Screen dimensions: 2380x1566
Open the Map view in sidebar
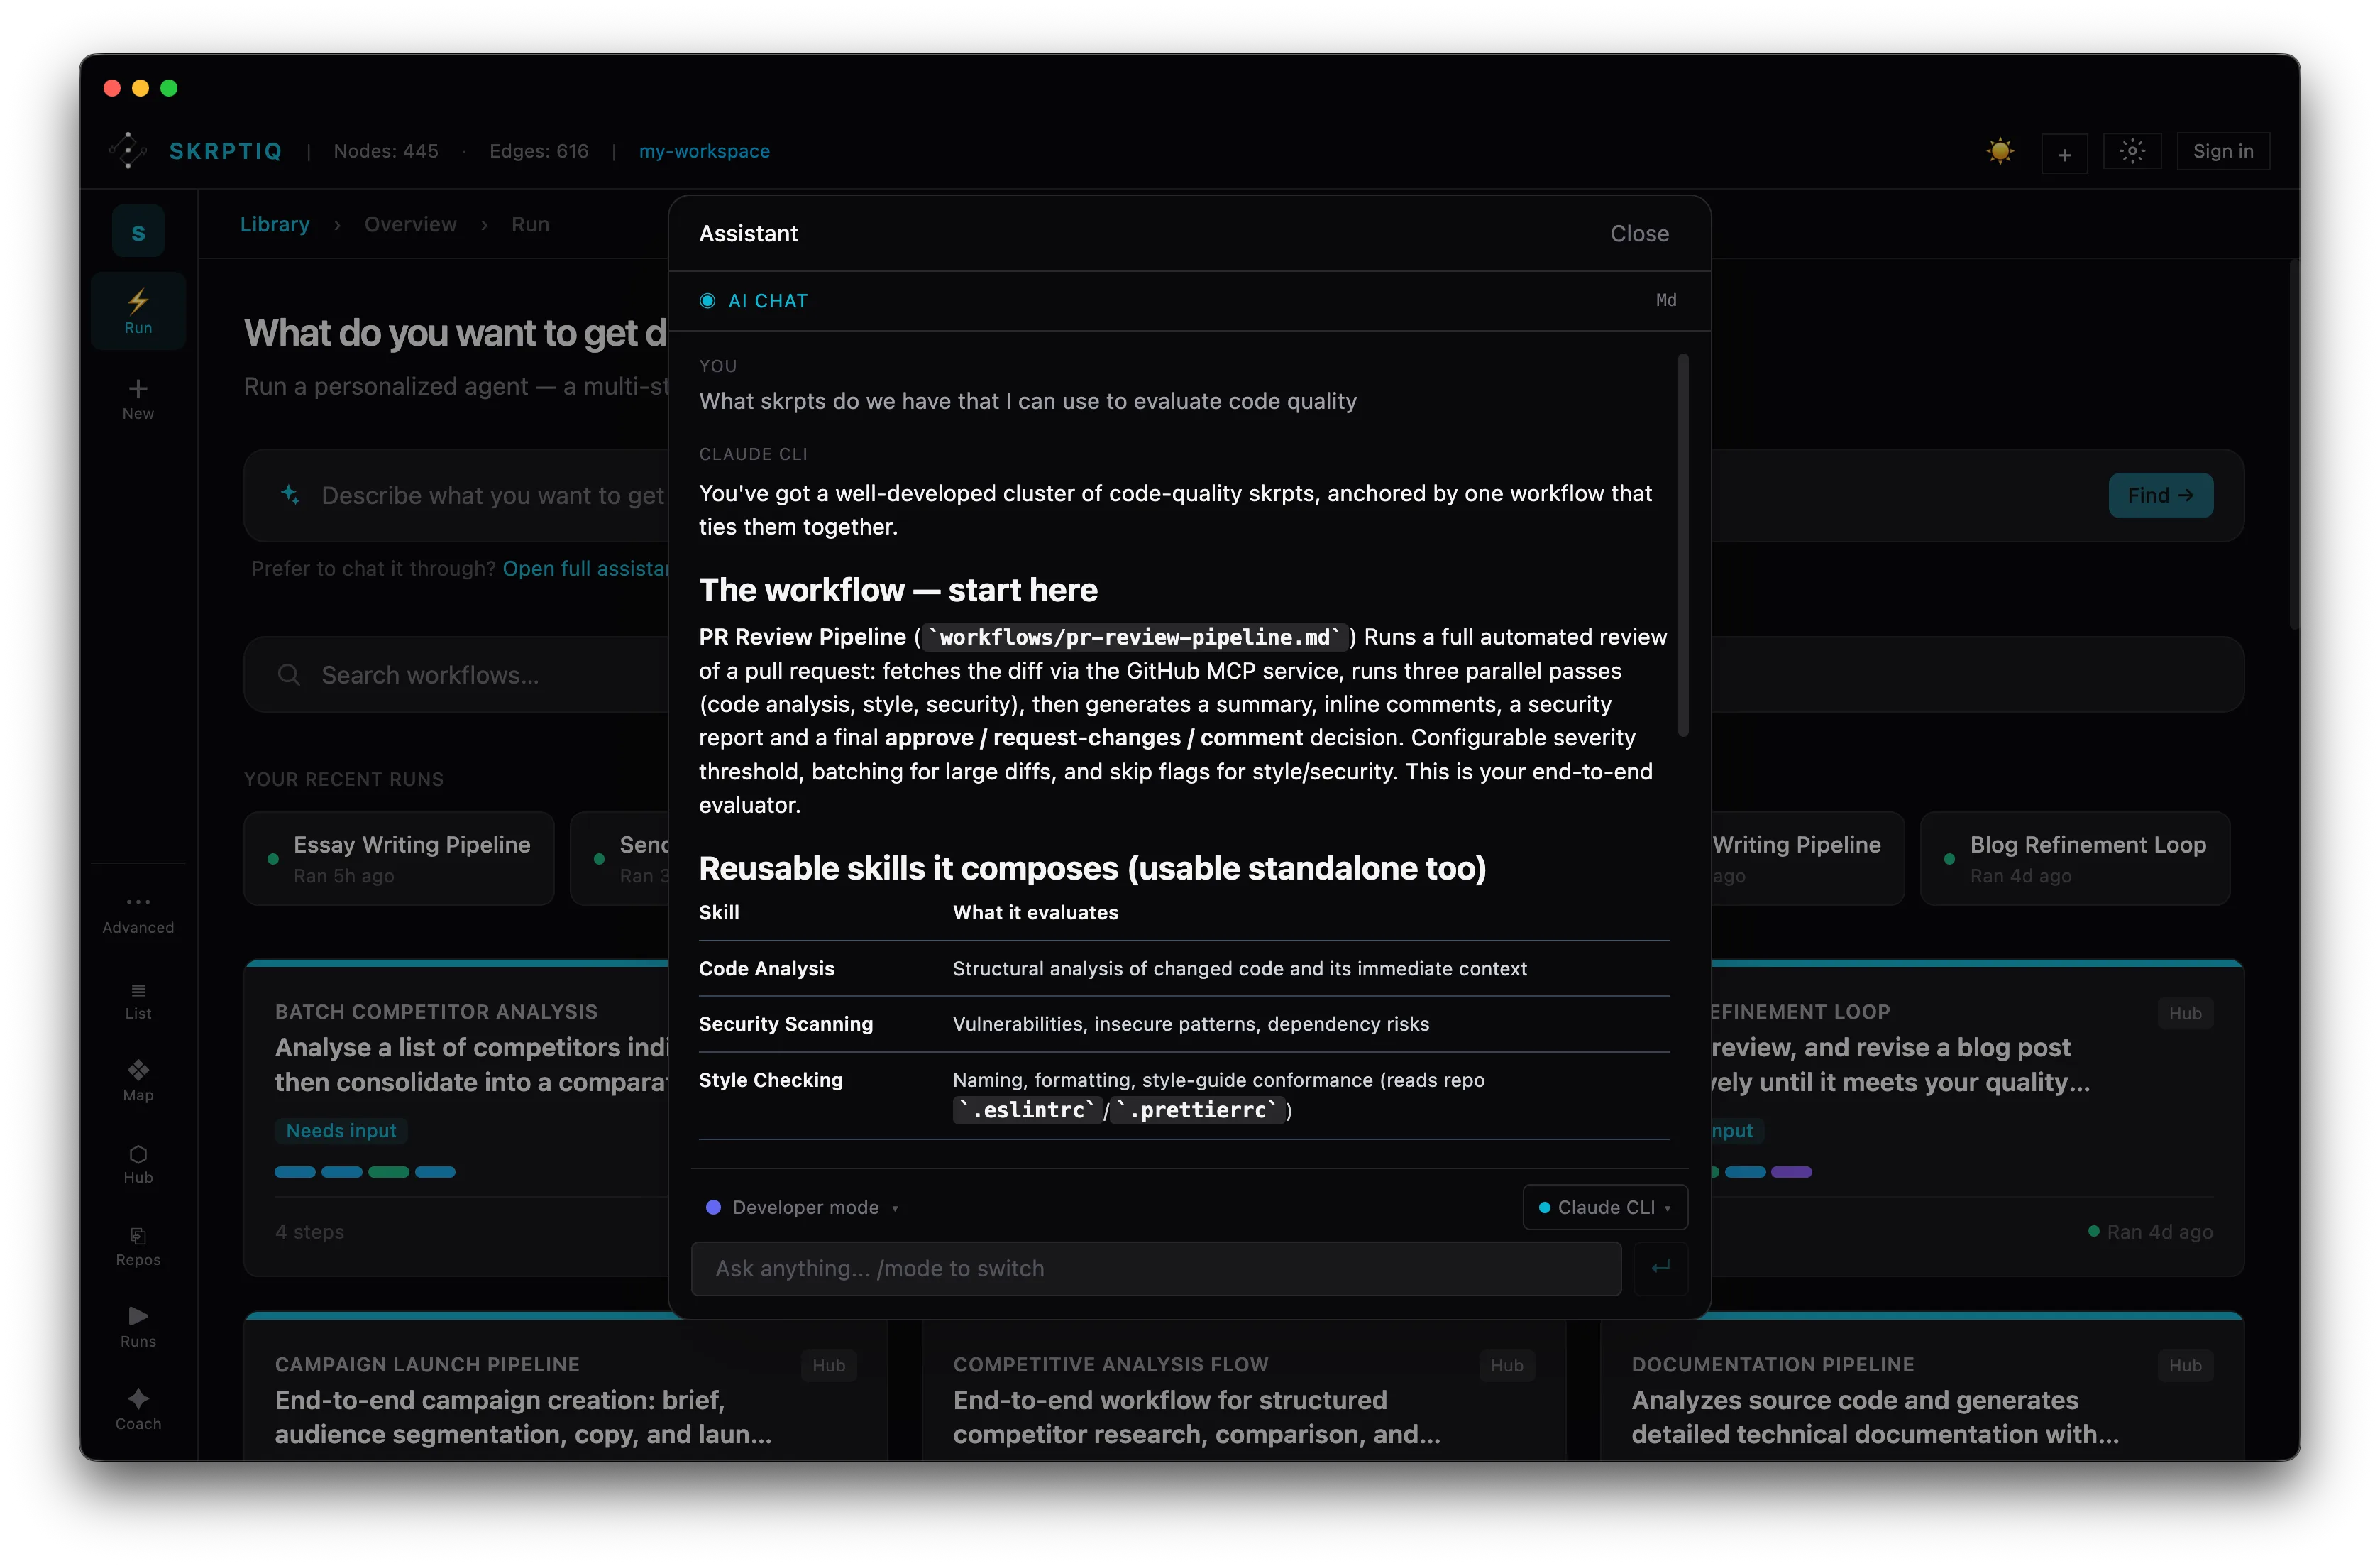pos(138,1080)
